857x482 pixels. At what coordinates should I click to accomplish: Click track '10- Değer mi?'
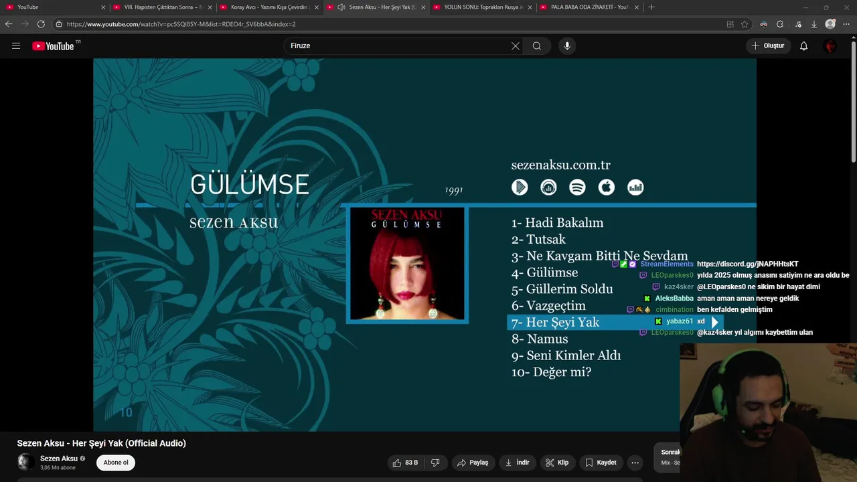pos(551,372)
